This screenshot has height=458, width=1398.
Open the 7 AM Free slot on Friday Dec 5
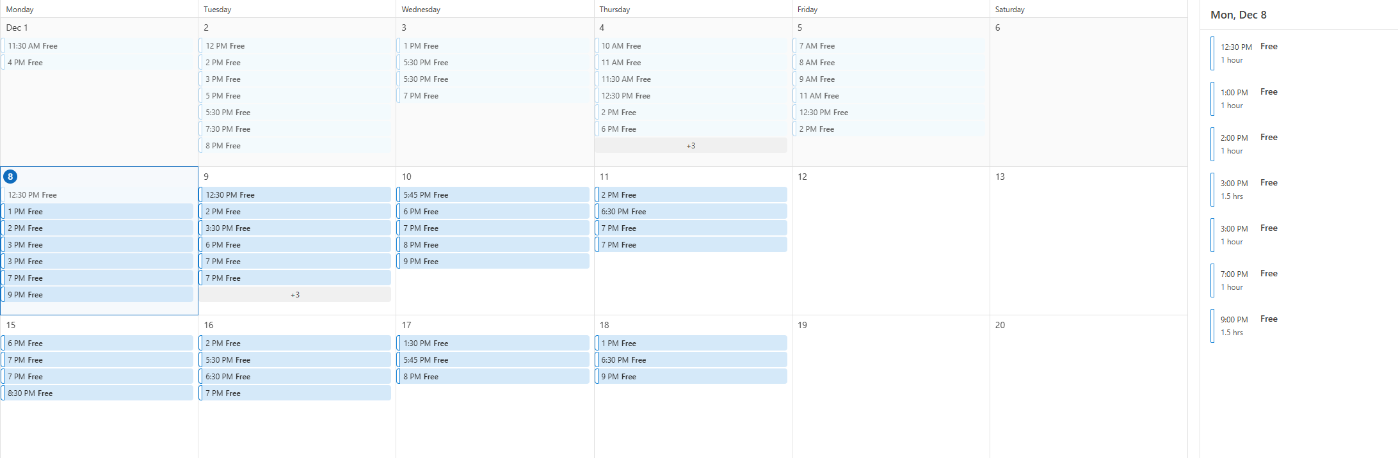coord(888,46)
